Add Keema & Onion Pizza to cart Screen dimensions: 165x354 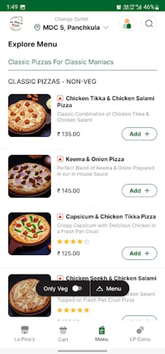coord(139,191)
